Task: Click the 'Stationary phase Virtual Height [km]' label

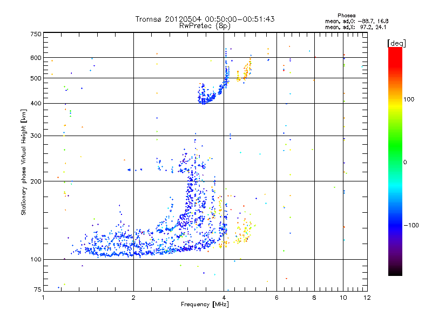Action: (24, 162)
